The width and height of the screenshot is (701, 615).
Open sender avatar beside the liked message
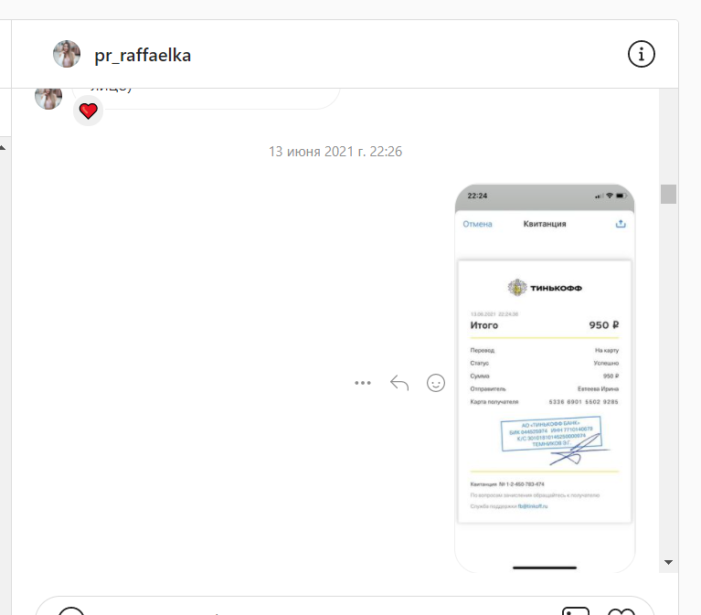(x=48, y=99)
